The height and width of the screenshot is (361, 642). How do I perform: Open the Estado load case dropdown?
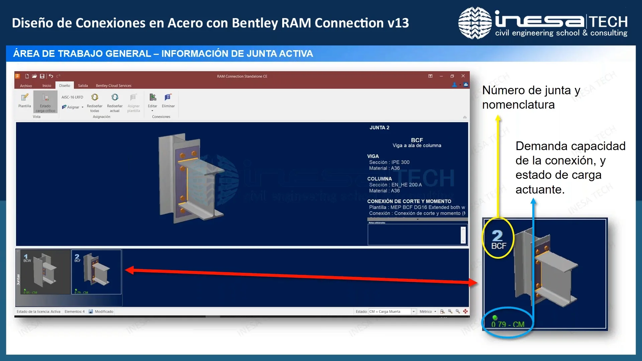(x=414, y=311)
